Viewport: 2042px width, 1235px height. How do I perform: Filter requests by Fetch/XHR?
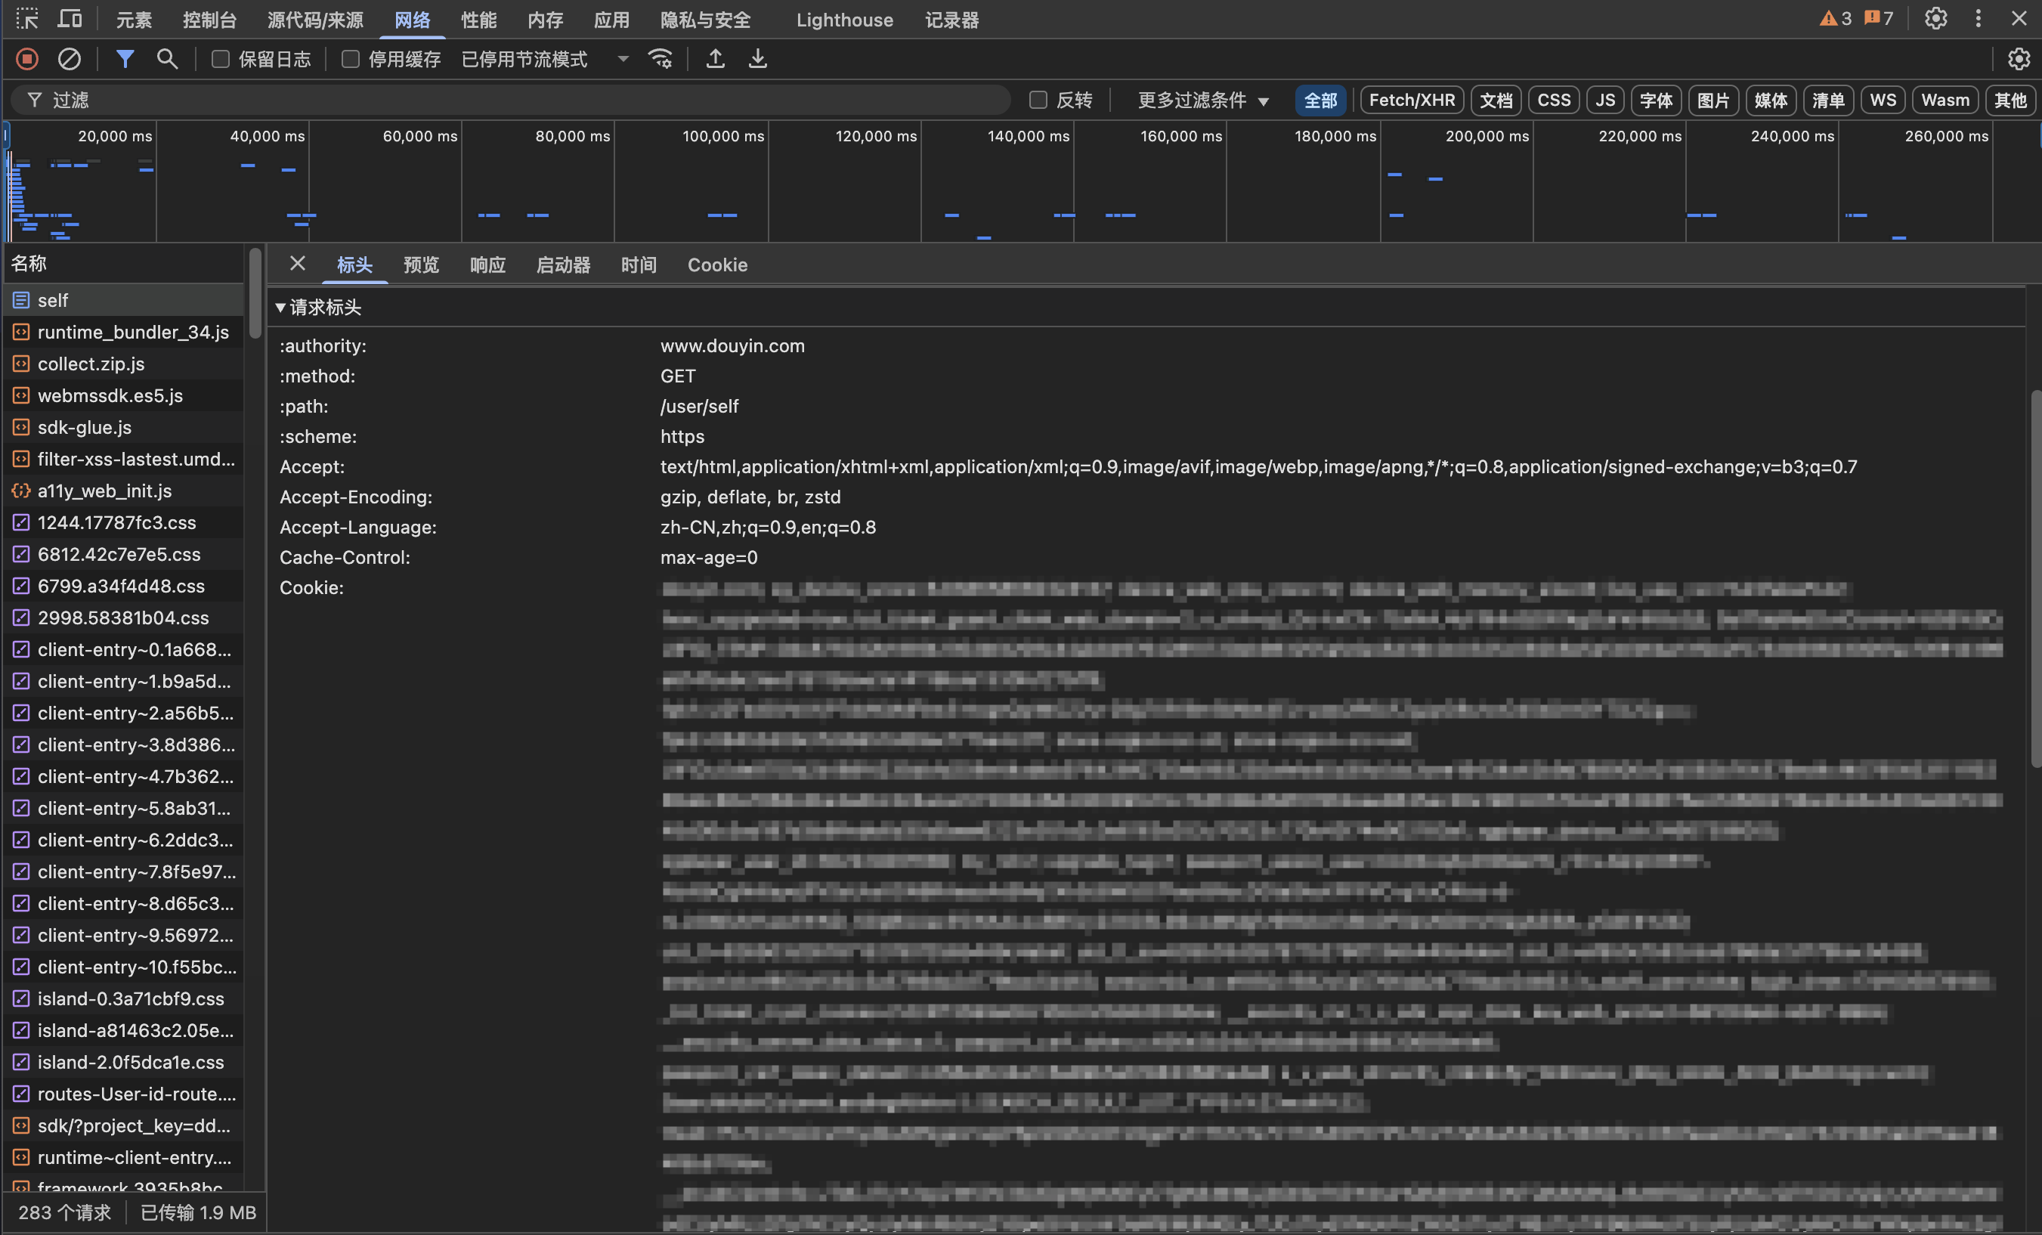click(1410, 100)
